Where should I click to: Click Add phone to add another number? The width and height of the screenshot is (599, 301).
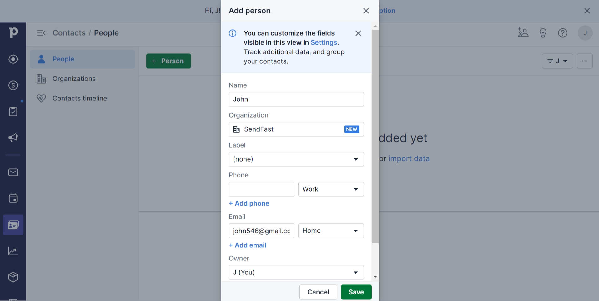point(249,203)
